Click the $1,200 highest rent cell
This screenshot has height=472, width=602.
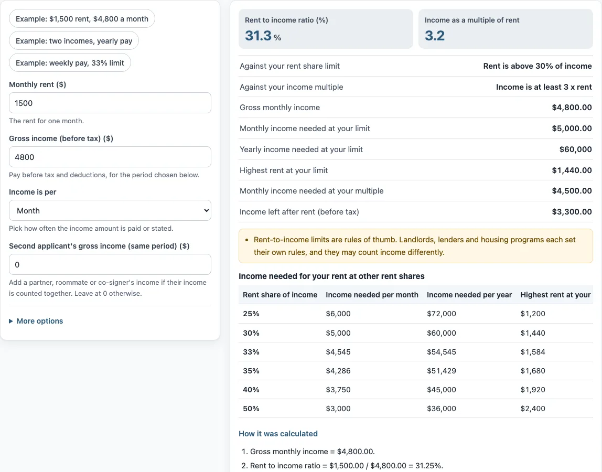tap(533, 314)
